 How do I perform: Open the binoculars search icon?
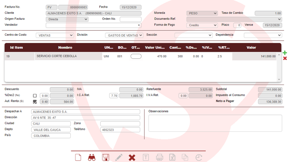click(x=92, y=157)
